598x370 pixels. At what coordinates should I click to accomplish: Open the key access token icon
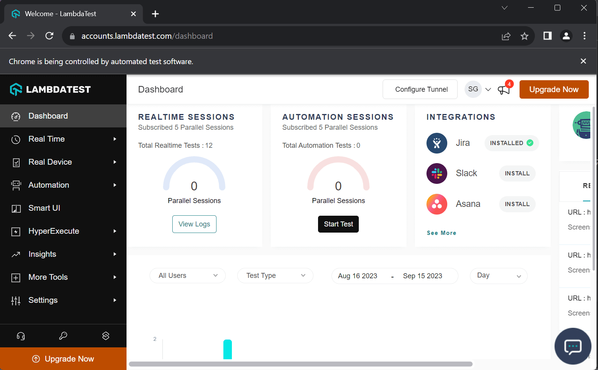(x=63, y=336)
